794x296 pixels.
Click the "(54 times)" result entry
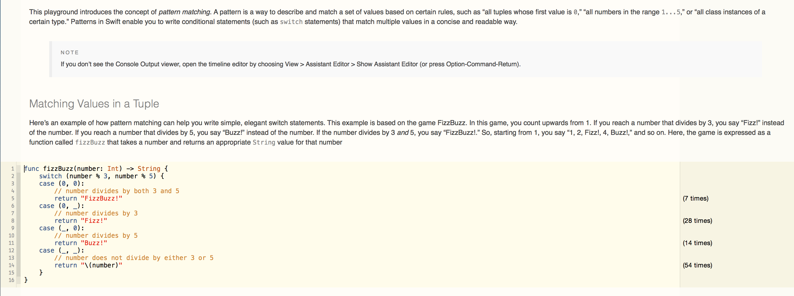(697, 265)
